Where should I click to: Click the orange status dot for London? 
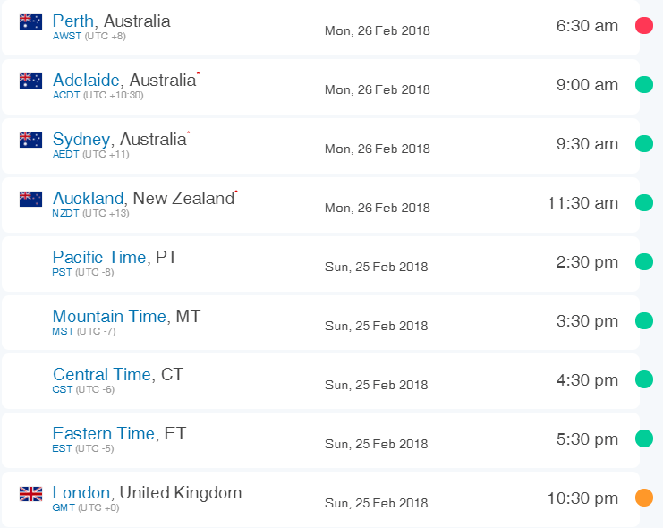(x=644, y=498)
